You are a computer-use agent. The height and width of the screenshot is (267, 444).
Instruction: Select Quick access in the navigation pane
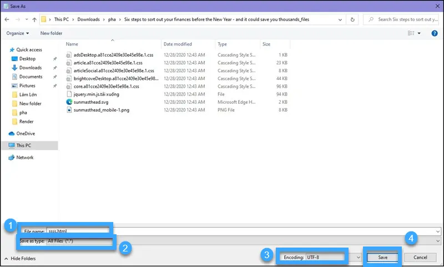(x=29, y=50)
